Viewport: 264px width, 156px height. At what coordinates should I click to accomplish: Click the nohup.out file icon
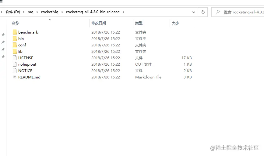point(15,64)
